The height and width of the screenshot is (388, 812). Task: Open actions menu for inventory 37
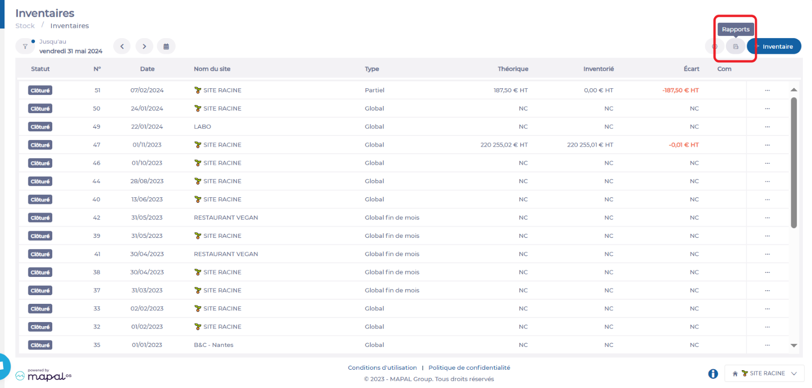767,291
